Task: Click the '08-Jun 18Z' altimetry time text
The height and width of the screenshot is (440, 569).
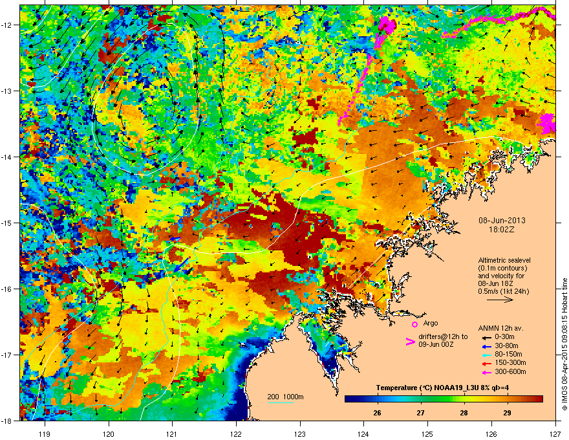Action: (x=496, y=283)
